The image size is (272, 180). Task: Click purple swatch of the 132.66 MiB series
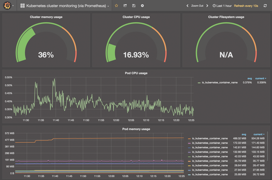tap(189, 152)
